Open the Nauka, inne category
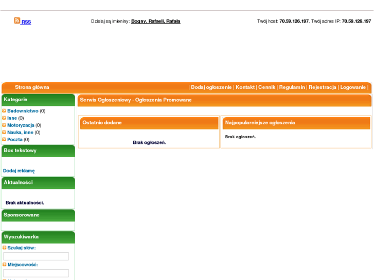This screenshot has height=280, width=374. pyautogui.click(x=20, y=132)
